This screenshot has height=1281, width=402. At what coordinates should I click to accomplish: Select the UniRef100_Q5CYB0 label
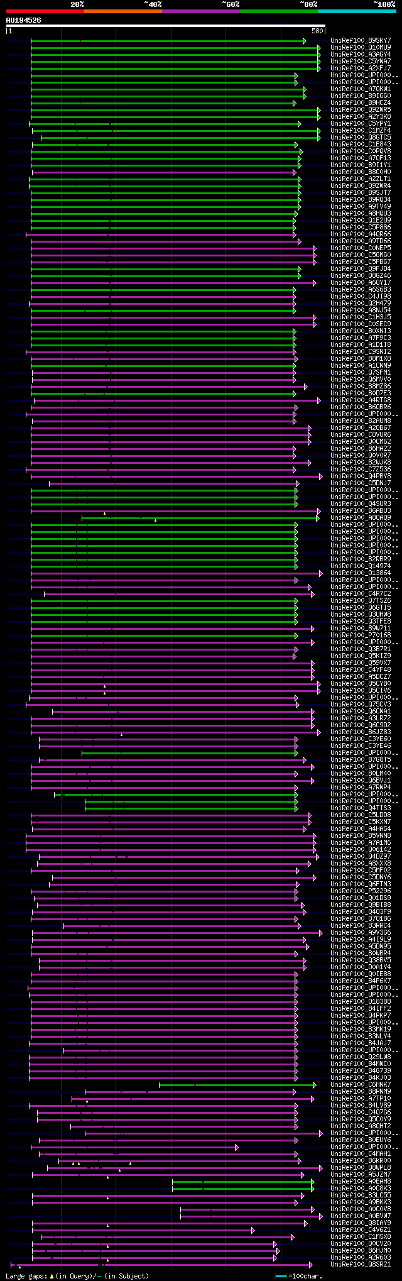[x=361, y=683]
